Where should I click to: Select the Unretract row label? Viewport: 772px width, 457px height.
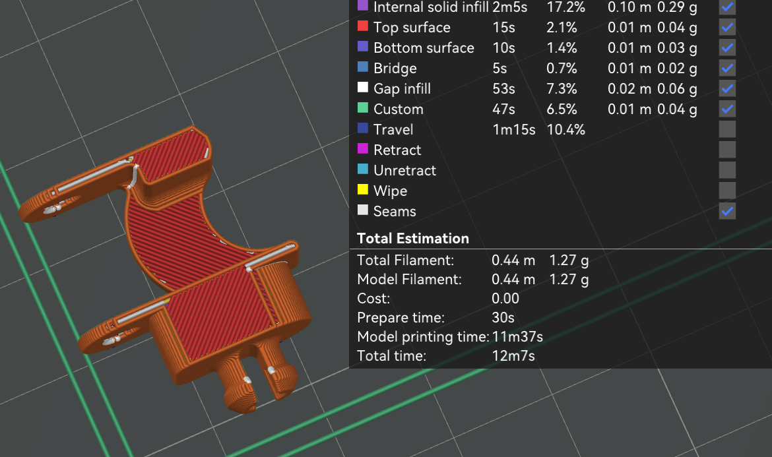click(x=404, y=170)
